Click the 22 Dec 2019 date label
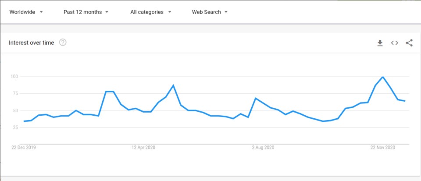 click(x=24, y=148)
